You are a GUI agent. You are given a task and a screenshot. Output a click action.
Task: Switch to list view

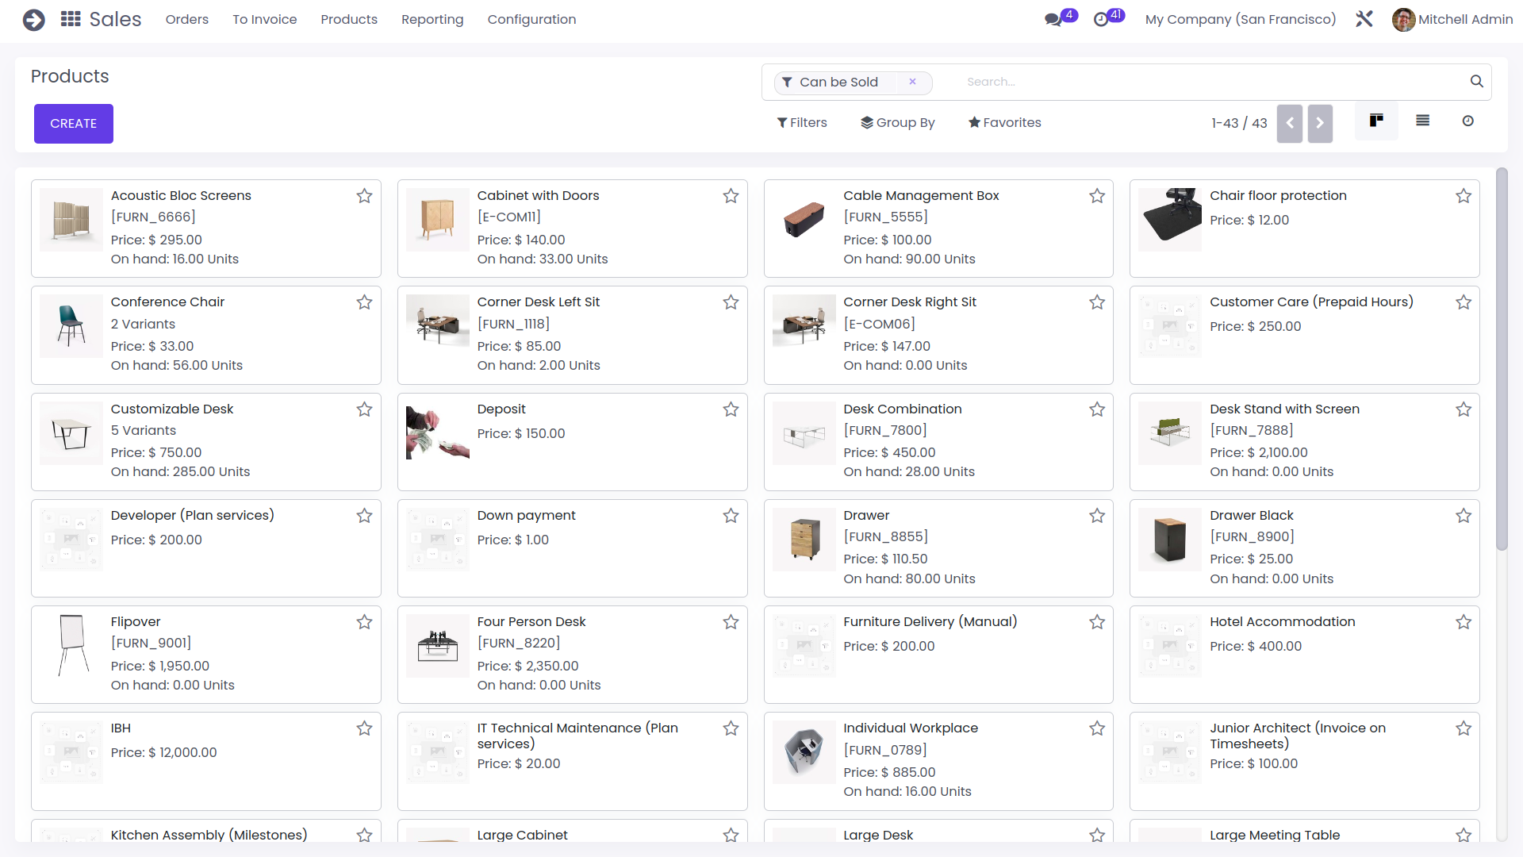(x=1422, y=121)
